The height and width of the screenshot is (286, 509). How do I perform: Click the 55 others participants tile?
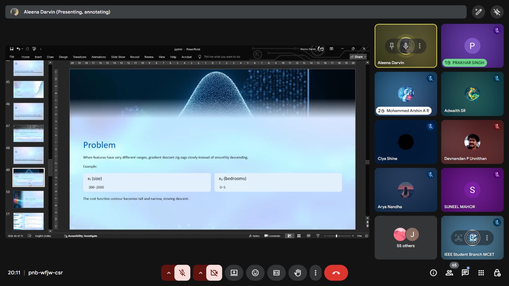(x=406, y=238)
